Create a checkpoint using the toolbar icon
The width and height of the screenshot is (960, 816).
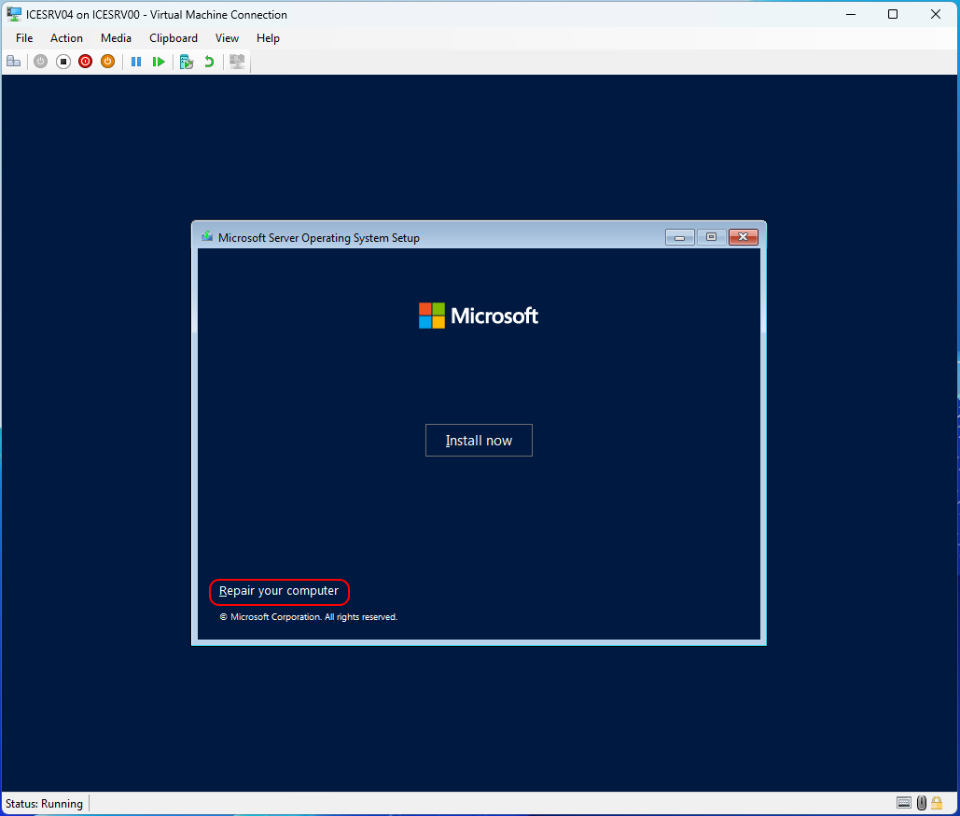point(187,62)
